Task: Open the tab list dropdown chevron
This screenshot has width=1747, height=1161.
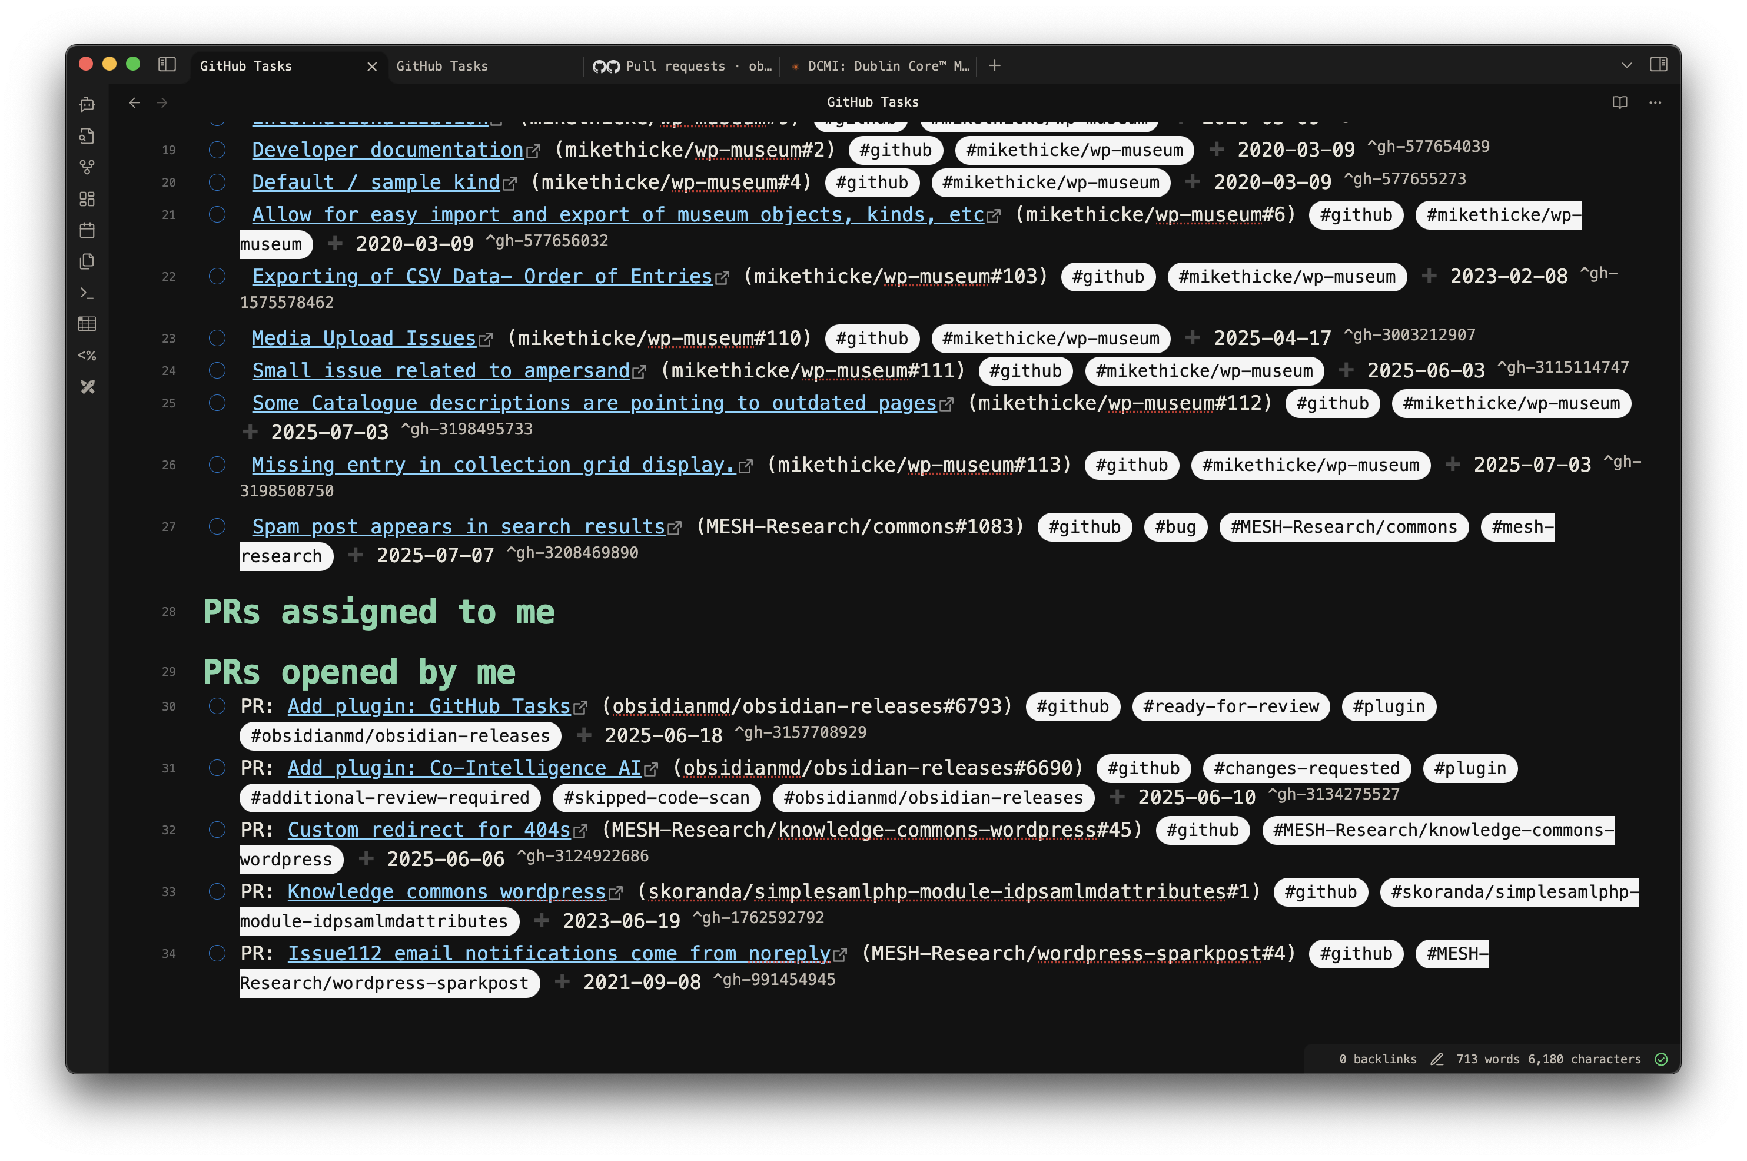Action: [1626, 66]
